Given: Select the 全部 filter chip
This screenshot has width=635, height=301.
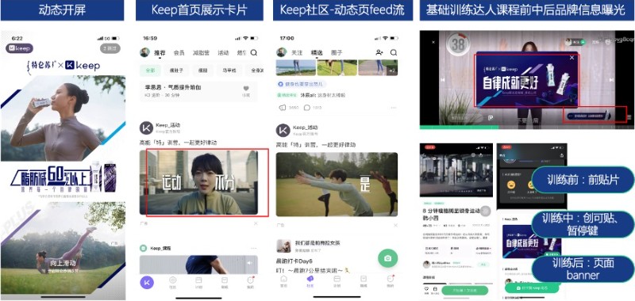Looking at the screenshot, I should pyautogui.click(x=150, y=70).
